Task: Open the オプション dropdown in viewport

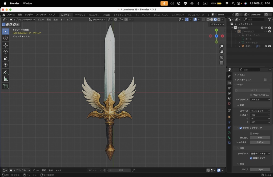Action: (217, 24)
